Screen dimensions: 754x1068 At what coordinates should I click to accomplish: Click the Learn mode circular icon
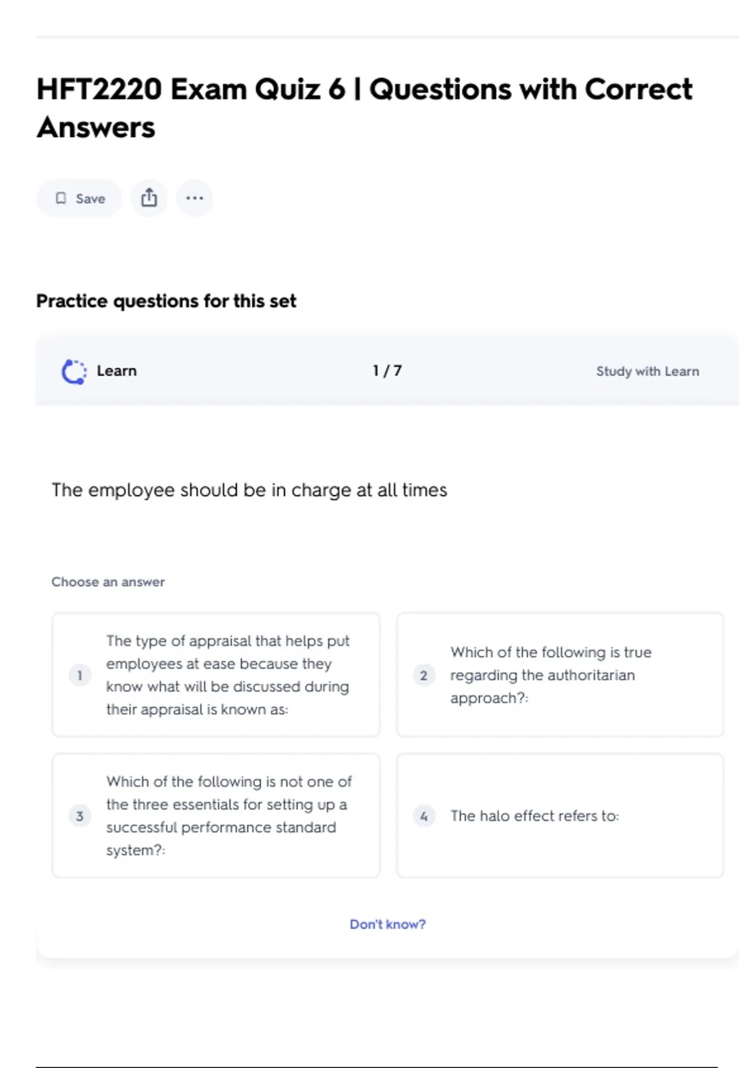(x=74, y=371)
